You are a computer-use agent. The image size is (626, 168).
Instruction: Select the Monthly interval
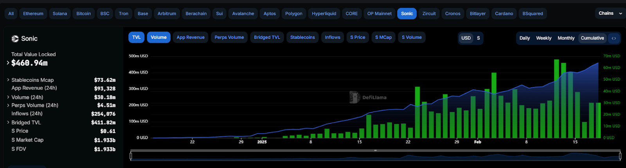click(566, 38)
